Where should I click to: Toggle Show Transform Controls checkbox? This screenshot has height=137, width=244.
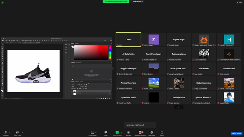[21, 40]
